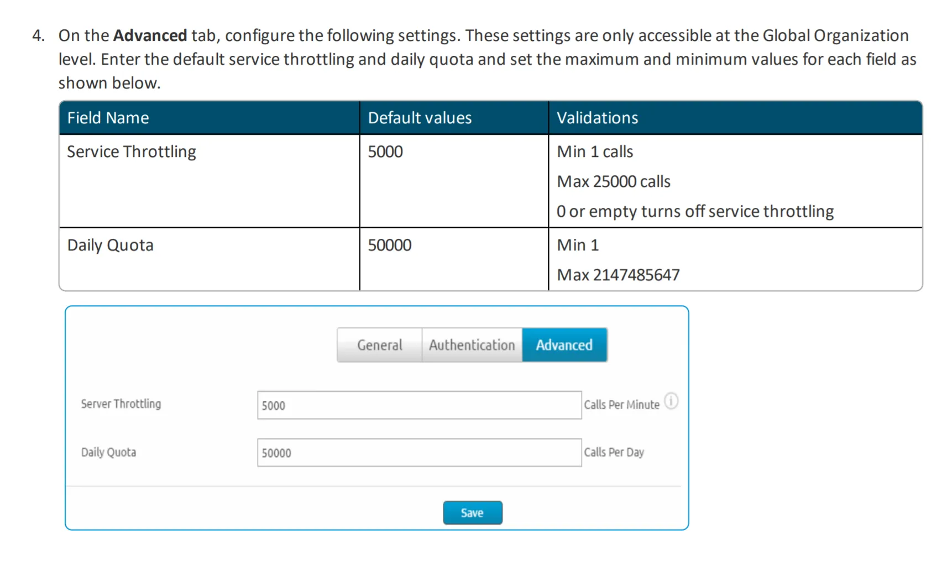Image resolution: width=947 pixels, height=570 pixels.
Task: Click into the Daily Quota input box
Action: pyautogui.click(x=419, y=453)
